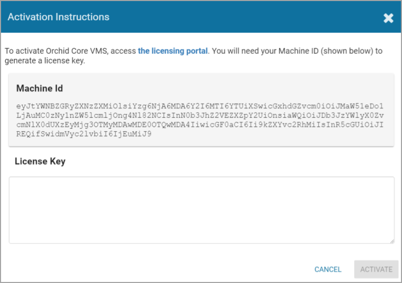This screenshot has height=283, width=402.
Task: Close the Activation Instructions dialog
Action: (388, 18)
